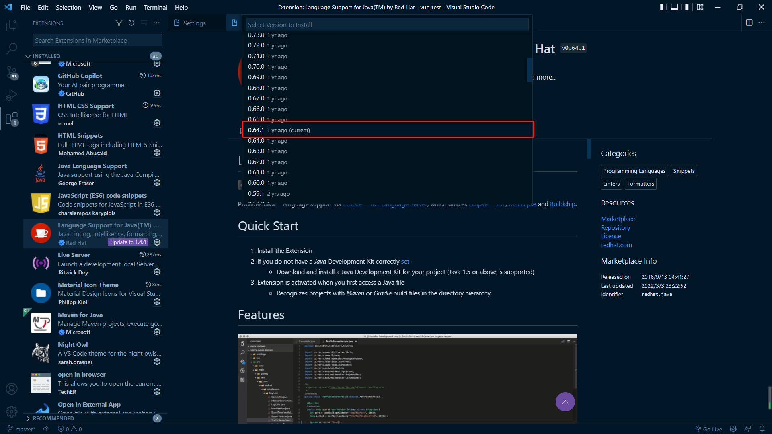Open the File menu

coord(25,7)
